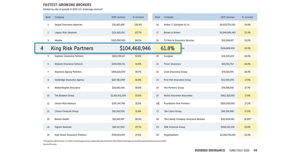Click the Business Insurance footer title
The image size is (300, 157).
pos(210,150)
